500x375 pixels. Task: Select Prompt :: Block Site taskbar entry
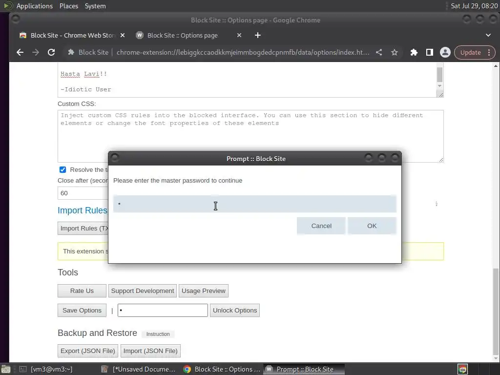coord(304,369)
